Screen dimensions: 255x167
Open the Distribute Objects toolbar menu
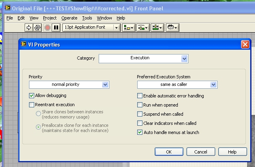(x=143, y=27)
